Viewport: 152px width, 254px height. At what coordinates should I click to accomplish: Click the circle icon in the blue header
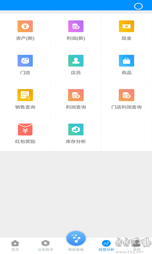(x=138, y=6)
